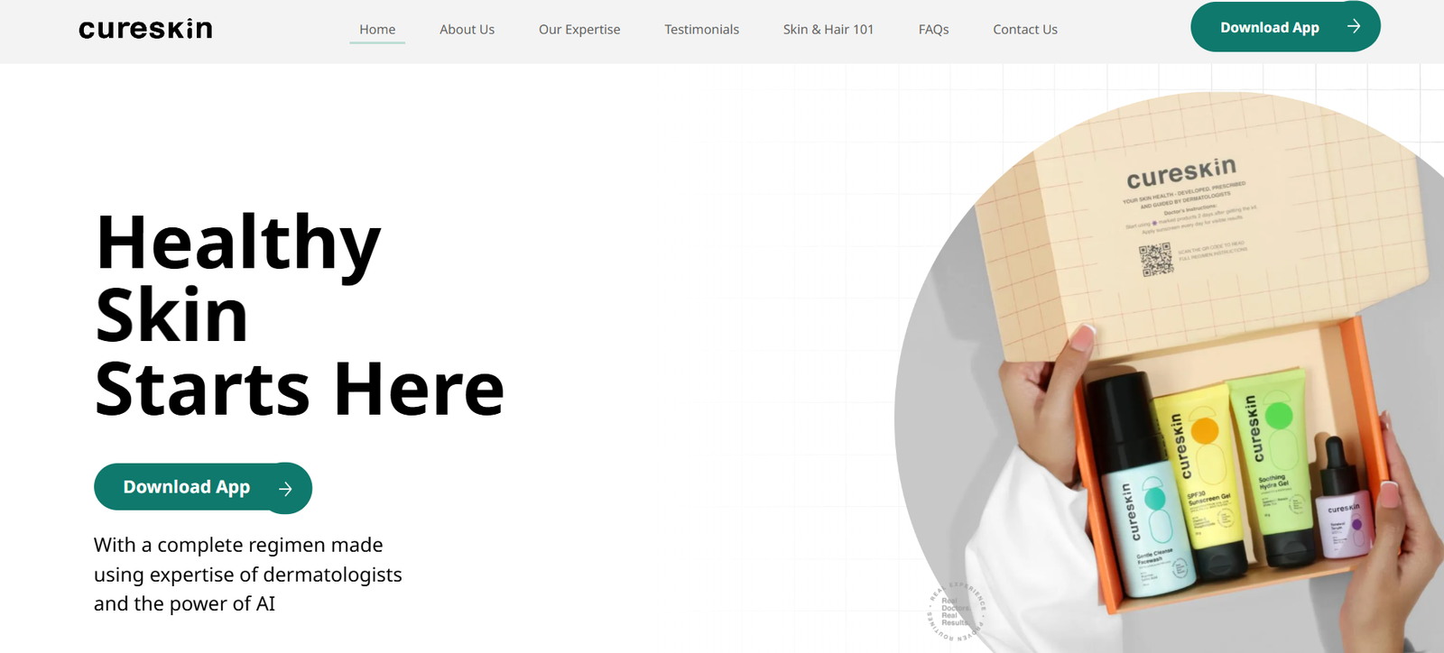Go to Our Expertise section
This screenshot has height=653, width=1444.
click(579, 29)
